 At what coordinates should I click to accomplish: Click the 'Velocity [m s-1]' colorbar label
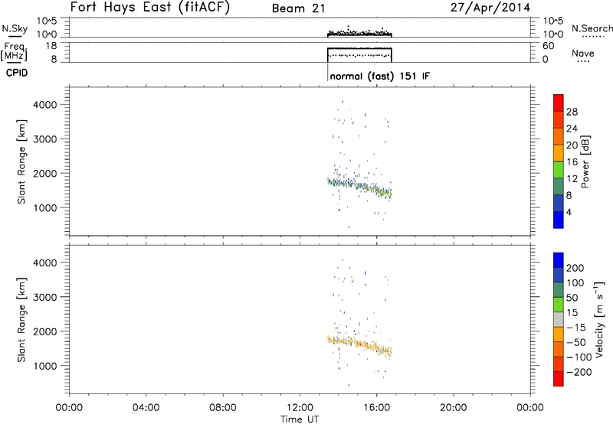click(599, 319)
